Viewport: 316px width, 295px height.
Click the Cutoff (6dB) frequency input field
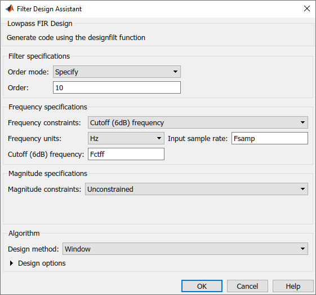tap(126, 154)
